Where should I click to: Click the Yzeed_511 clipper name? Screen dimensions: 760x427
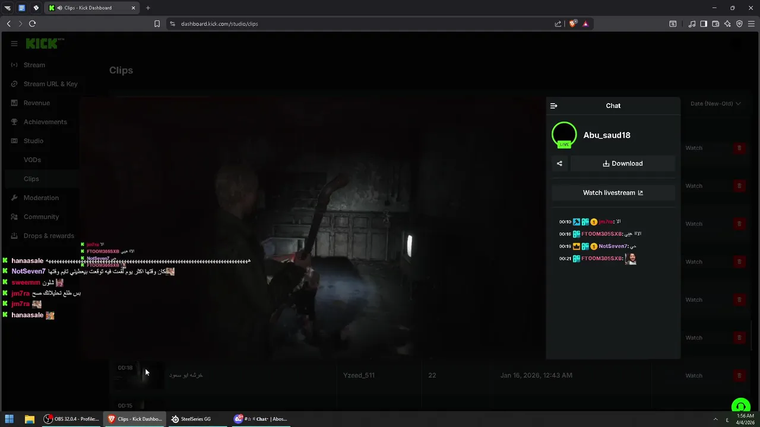(x=359, y=375)
